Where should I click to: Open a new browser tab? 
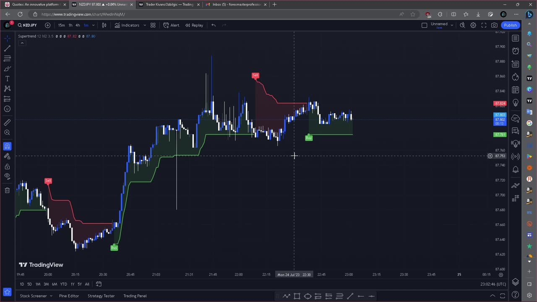coord(274,5)
